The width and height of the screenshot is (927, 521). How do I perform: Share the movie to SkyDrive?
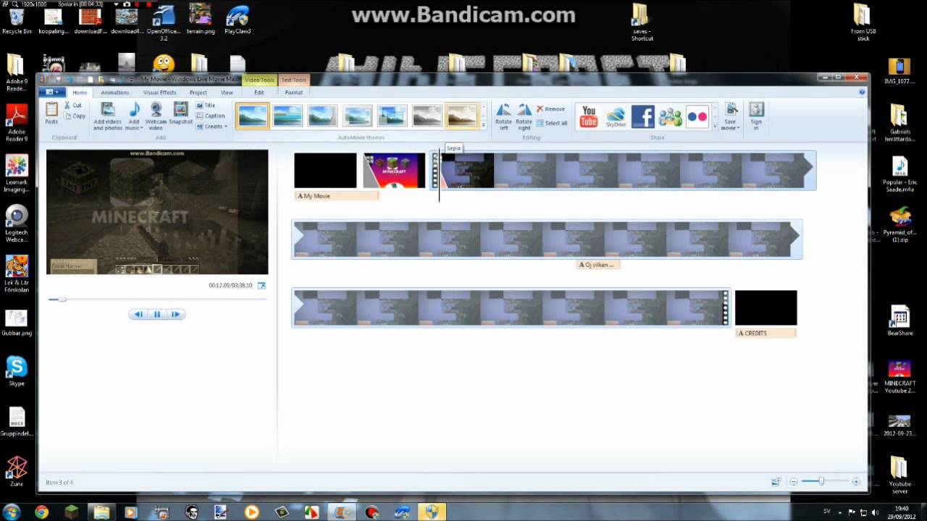click(616, 117)
